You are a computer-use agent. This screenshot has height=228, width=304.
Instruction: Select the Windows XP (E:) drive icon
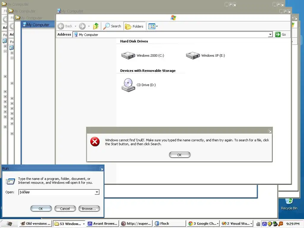point(193,56)
